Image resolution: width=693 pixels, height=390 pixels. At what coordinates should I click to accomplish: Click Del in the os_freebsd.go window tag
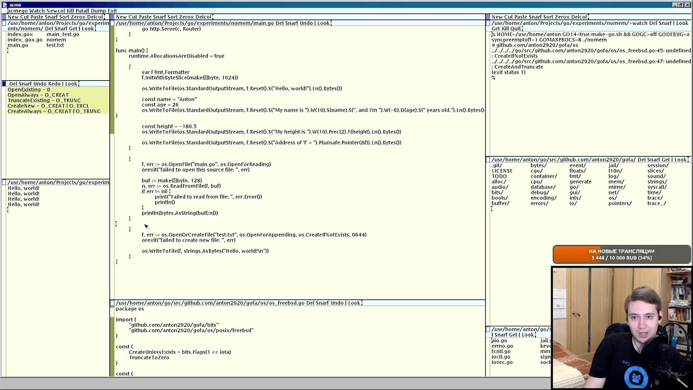click(x=311, y=303)
